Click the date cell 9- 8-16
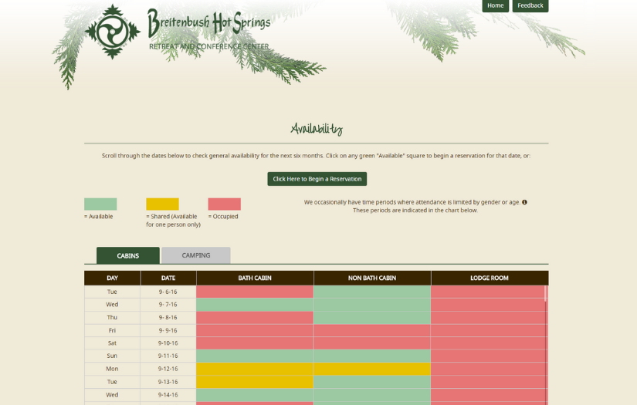This screenshot has height=405, width=637. point(168,317)
